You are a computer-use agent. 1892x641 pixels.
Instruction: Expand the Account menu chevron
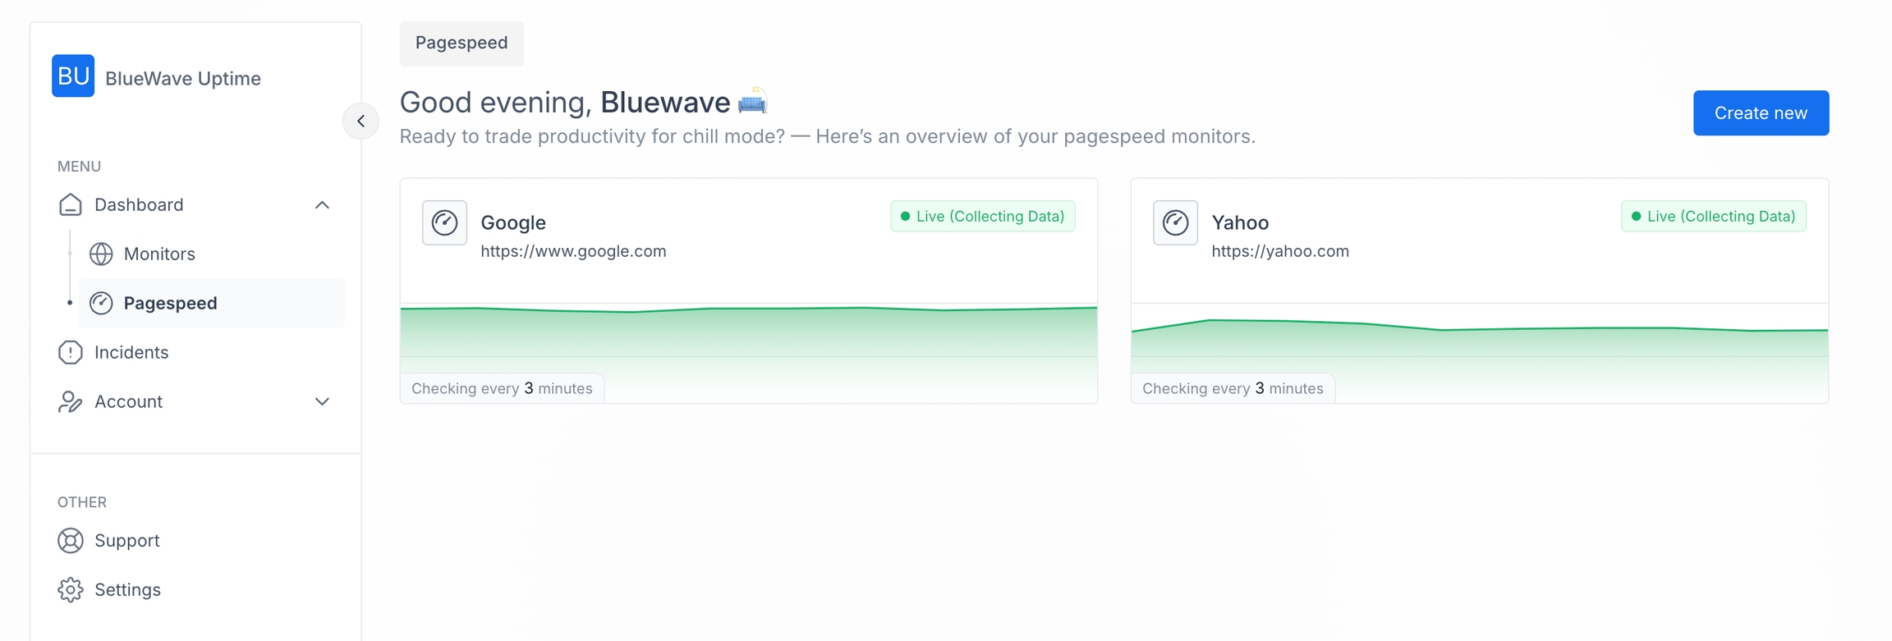[322, 402]
